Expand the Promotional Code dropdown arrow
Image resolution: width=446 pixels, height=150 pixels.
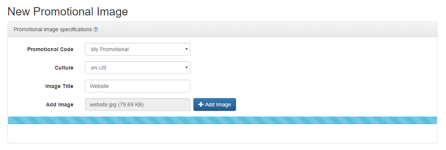pos(186,49)
